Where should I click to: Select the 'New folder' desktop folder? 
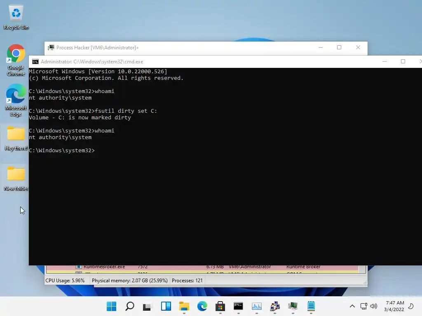[16, 179]
